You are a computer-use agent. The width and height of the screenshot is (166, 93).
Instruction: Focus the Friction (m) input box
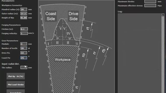click(x=24, y=29)
